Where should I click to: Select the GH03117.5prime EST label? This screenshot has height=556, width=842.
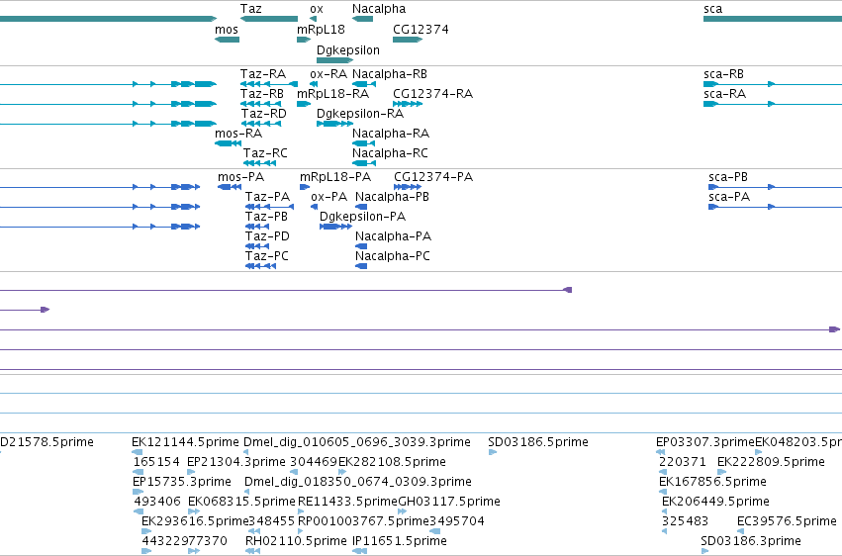click(449, 502)
